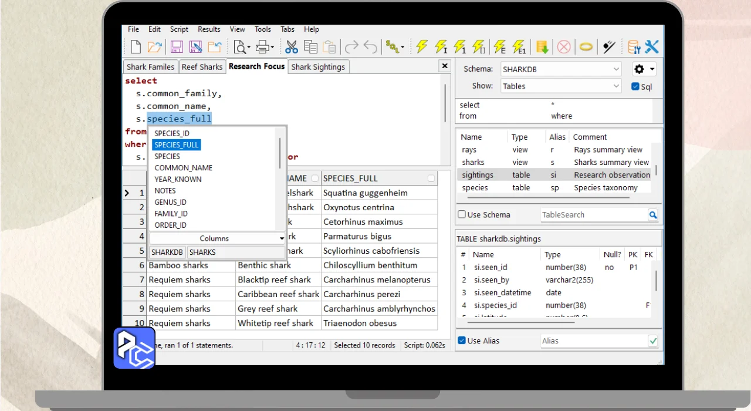Click the wrench and screwdriver tools icon
Screen dimensions: 751x411
click(x=652, y=47)
